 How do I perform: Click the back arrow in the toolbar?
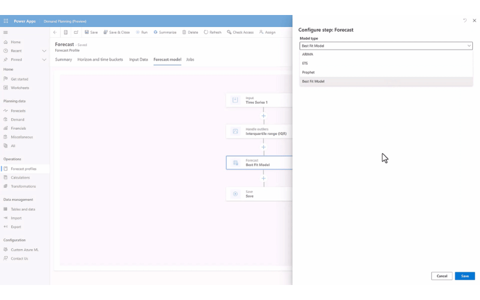tap(55, 32)
